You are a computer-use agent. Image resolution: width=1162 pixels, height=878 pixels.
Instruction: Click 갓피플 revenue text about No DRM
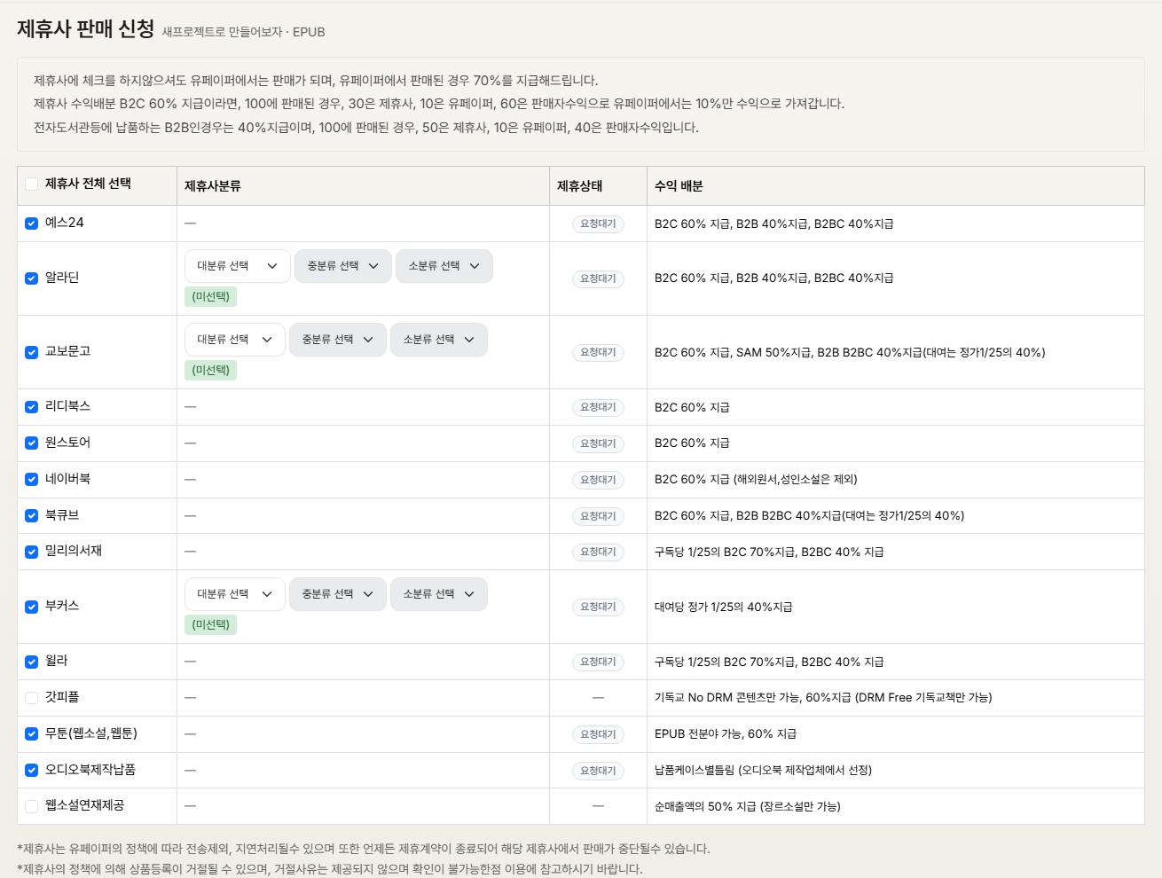[823, 698]
